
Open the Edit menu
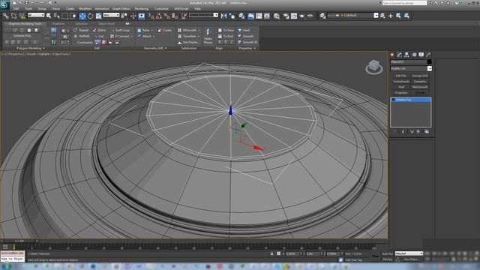[x=16, y=8]
